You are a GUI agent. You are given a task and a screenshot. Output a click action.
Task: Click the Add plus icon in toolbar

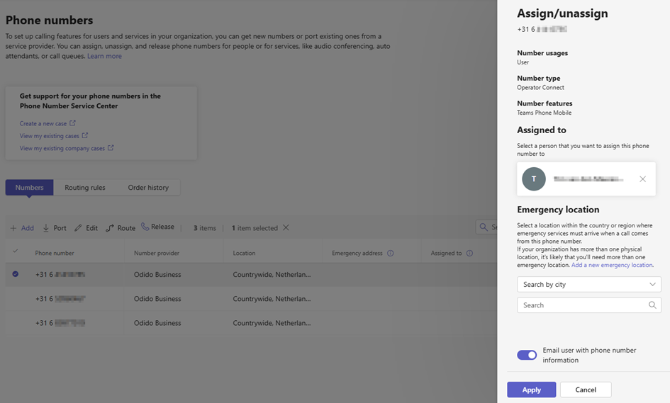click(13, 228)
